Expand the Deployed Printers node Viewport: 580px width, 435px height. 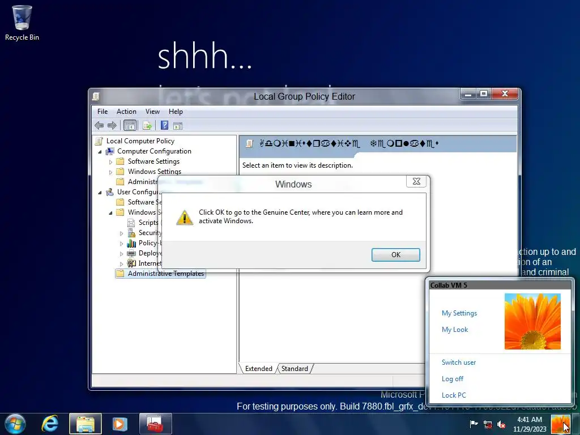121,254
